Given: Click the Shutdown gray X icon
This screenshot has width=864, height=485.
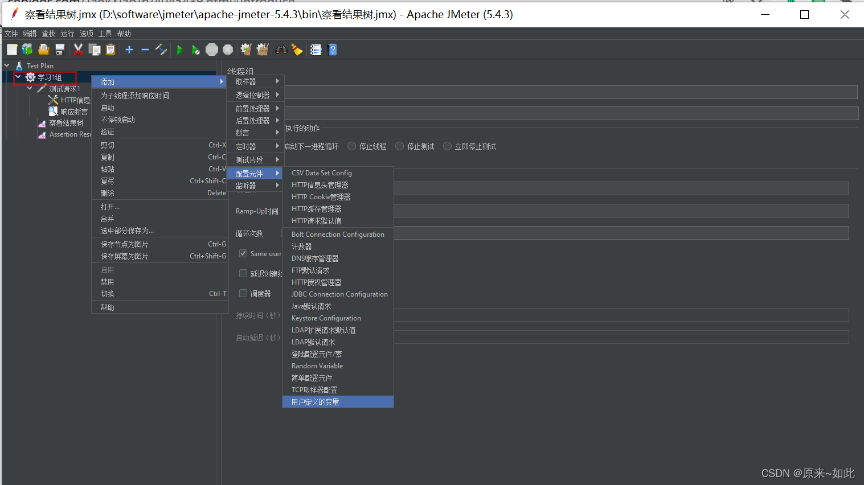Looking at the screenshot, I should [x=228, y=50].
